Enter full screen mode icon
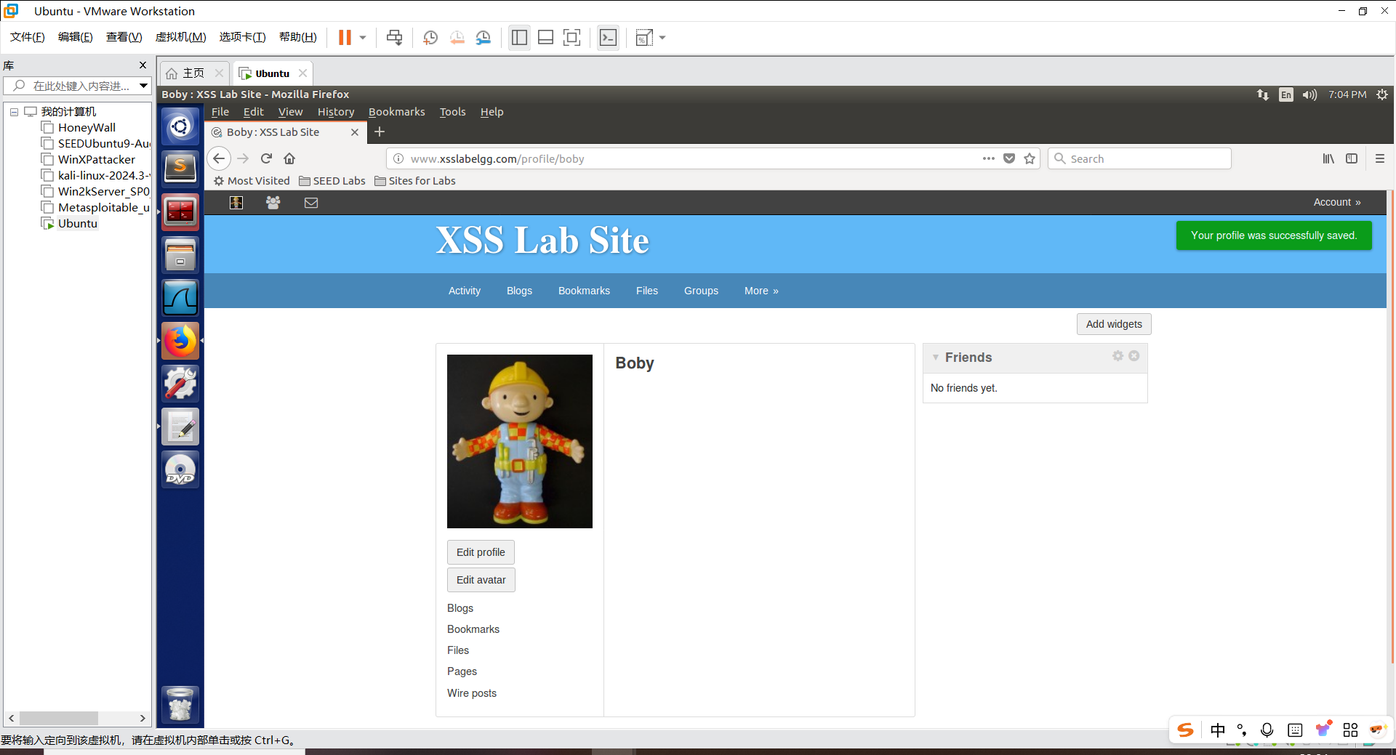This screenshot has height=755, width=1396. click(572, 38)
